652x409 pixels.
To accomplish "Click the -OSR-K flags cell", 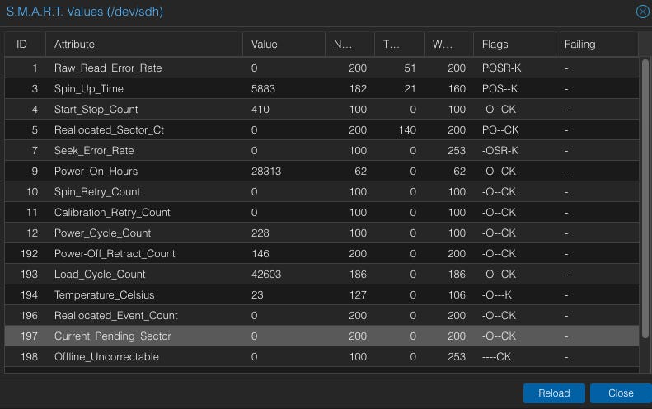I will pyautogui.click(x=500, y=151).
